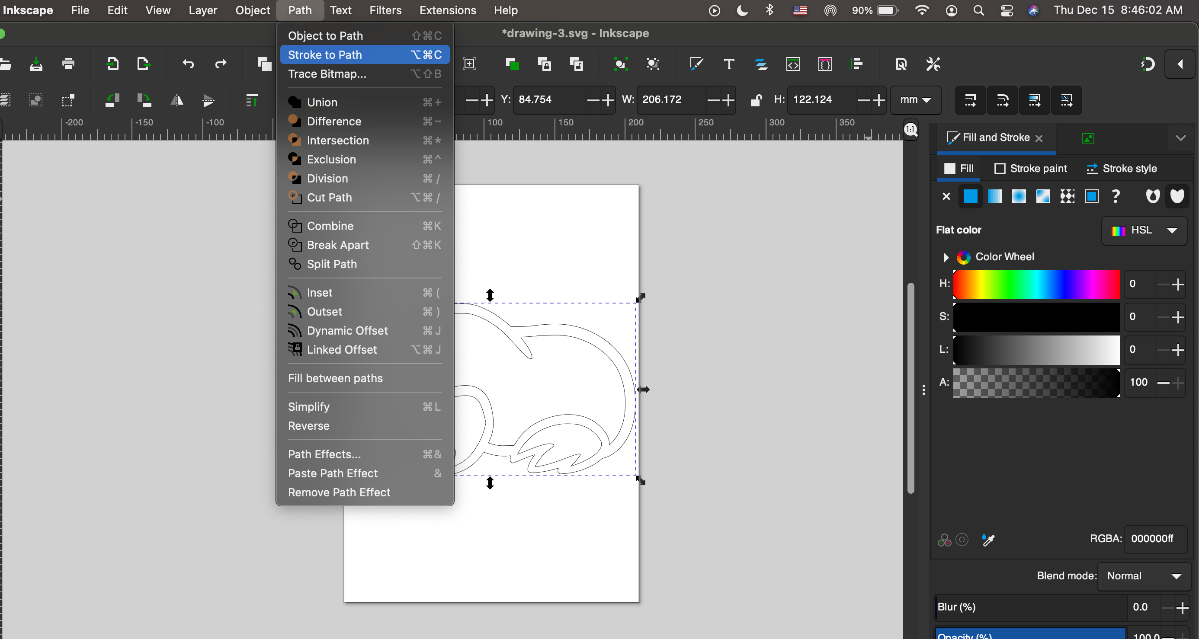Image resolution: width=1199 pixels, height=639 pixels.
Task: Open the XML editor
Action: pyautogui.click(x=793, y=64)
